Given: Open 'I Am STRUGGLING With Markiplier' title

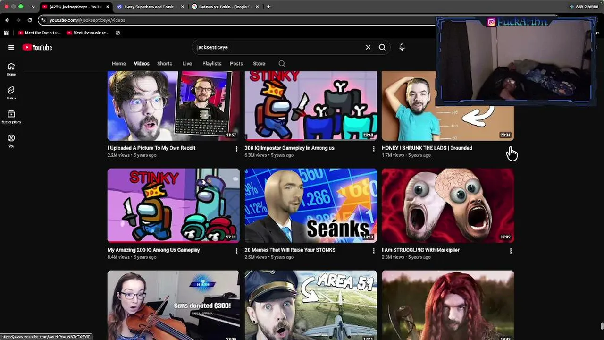Looking at the screenshot, I should coord(420,250).
